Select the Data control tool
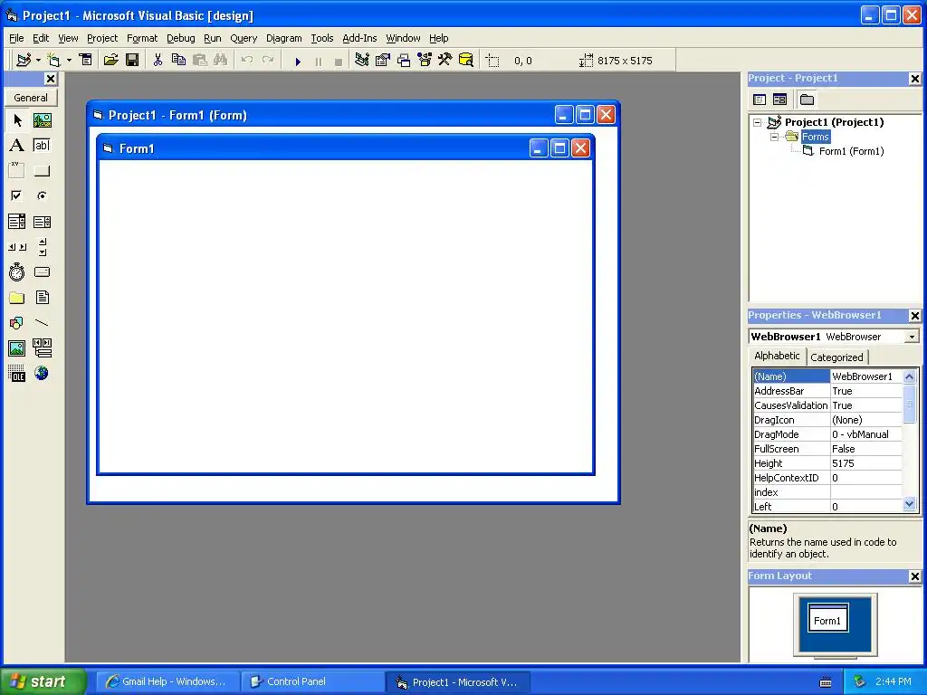The image size is (927, 695). point(42,348)
